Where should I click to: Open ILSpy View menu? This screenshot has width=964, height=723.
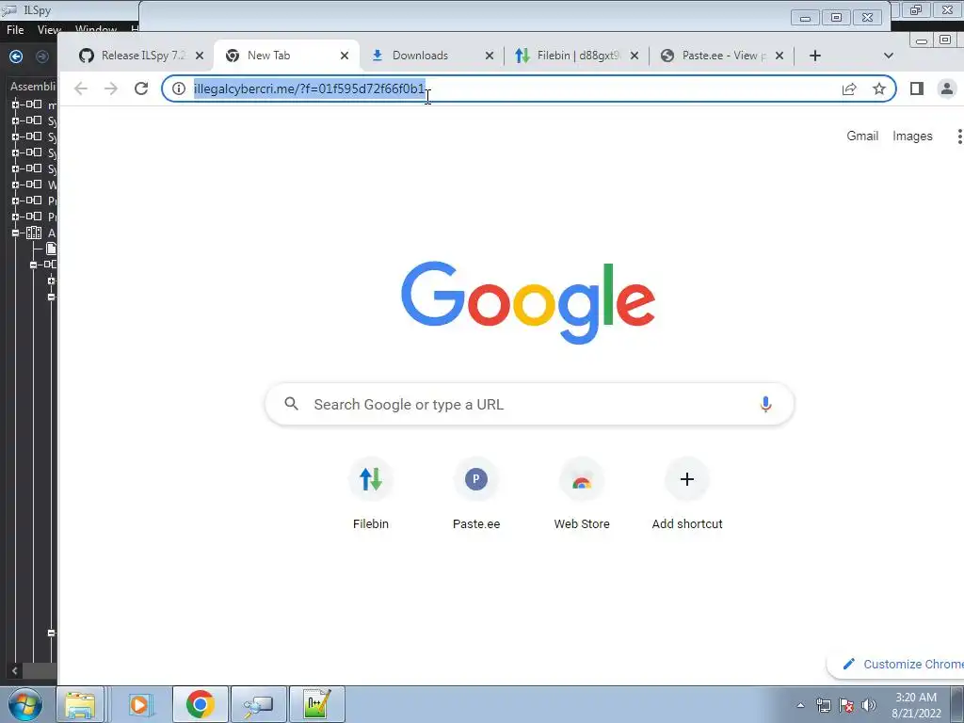(49, 29)
